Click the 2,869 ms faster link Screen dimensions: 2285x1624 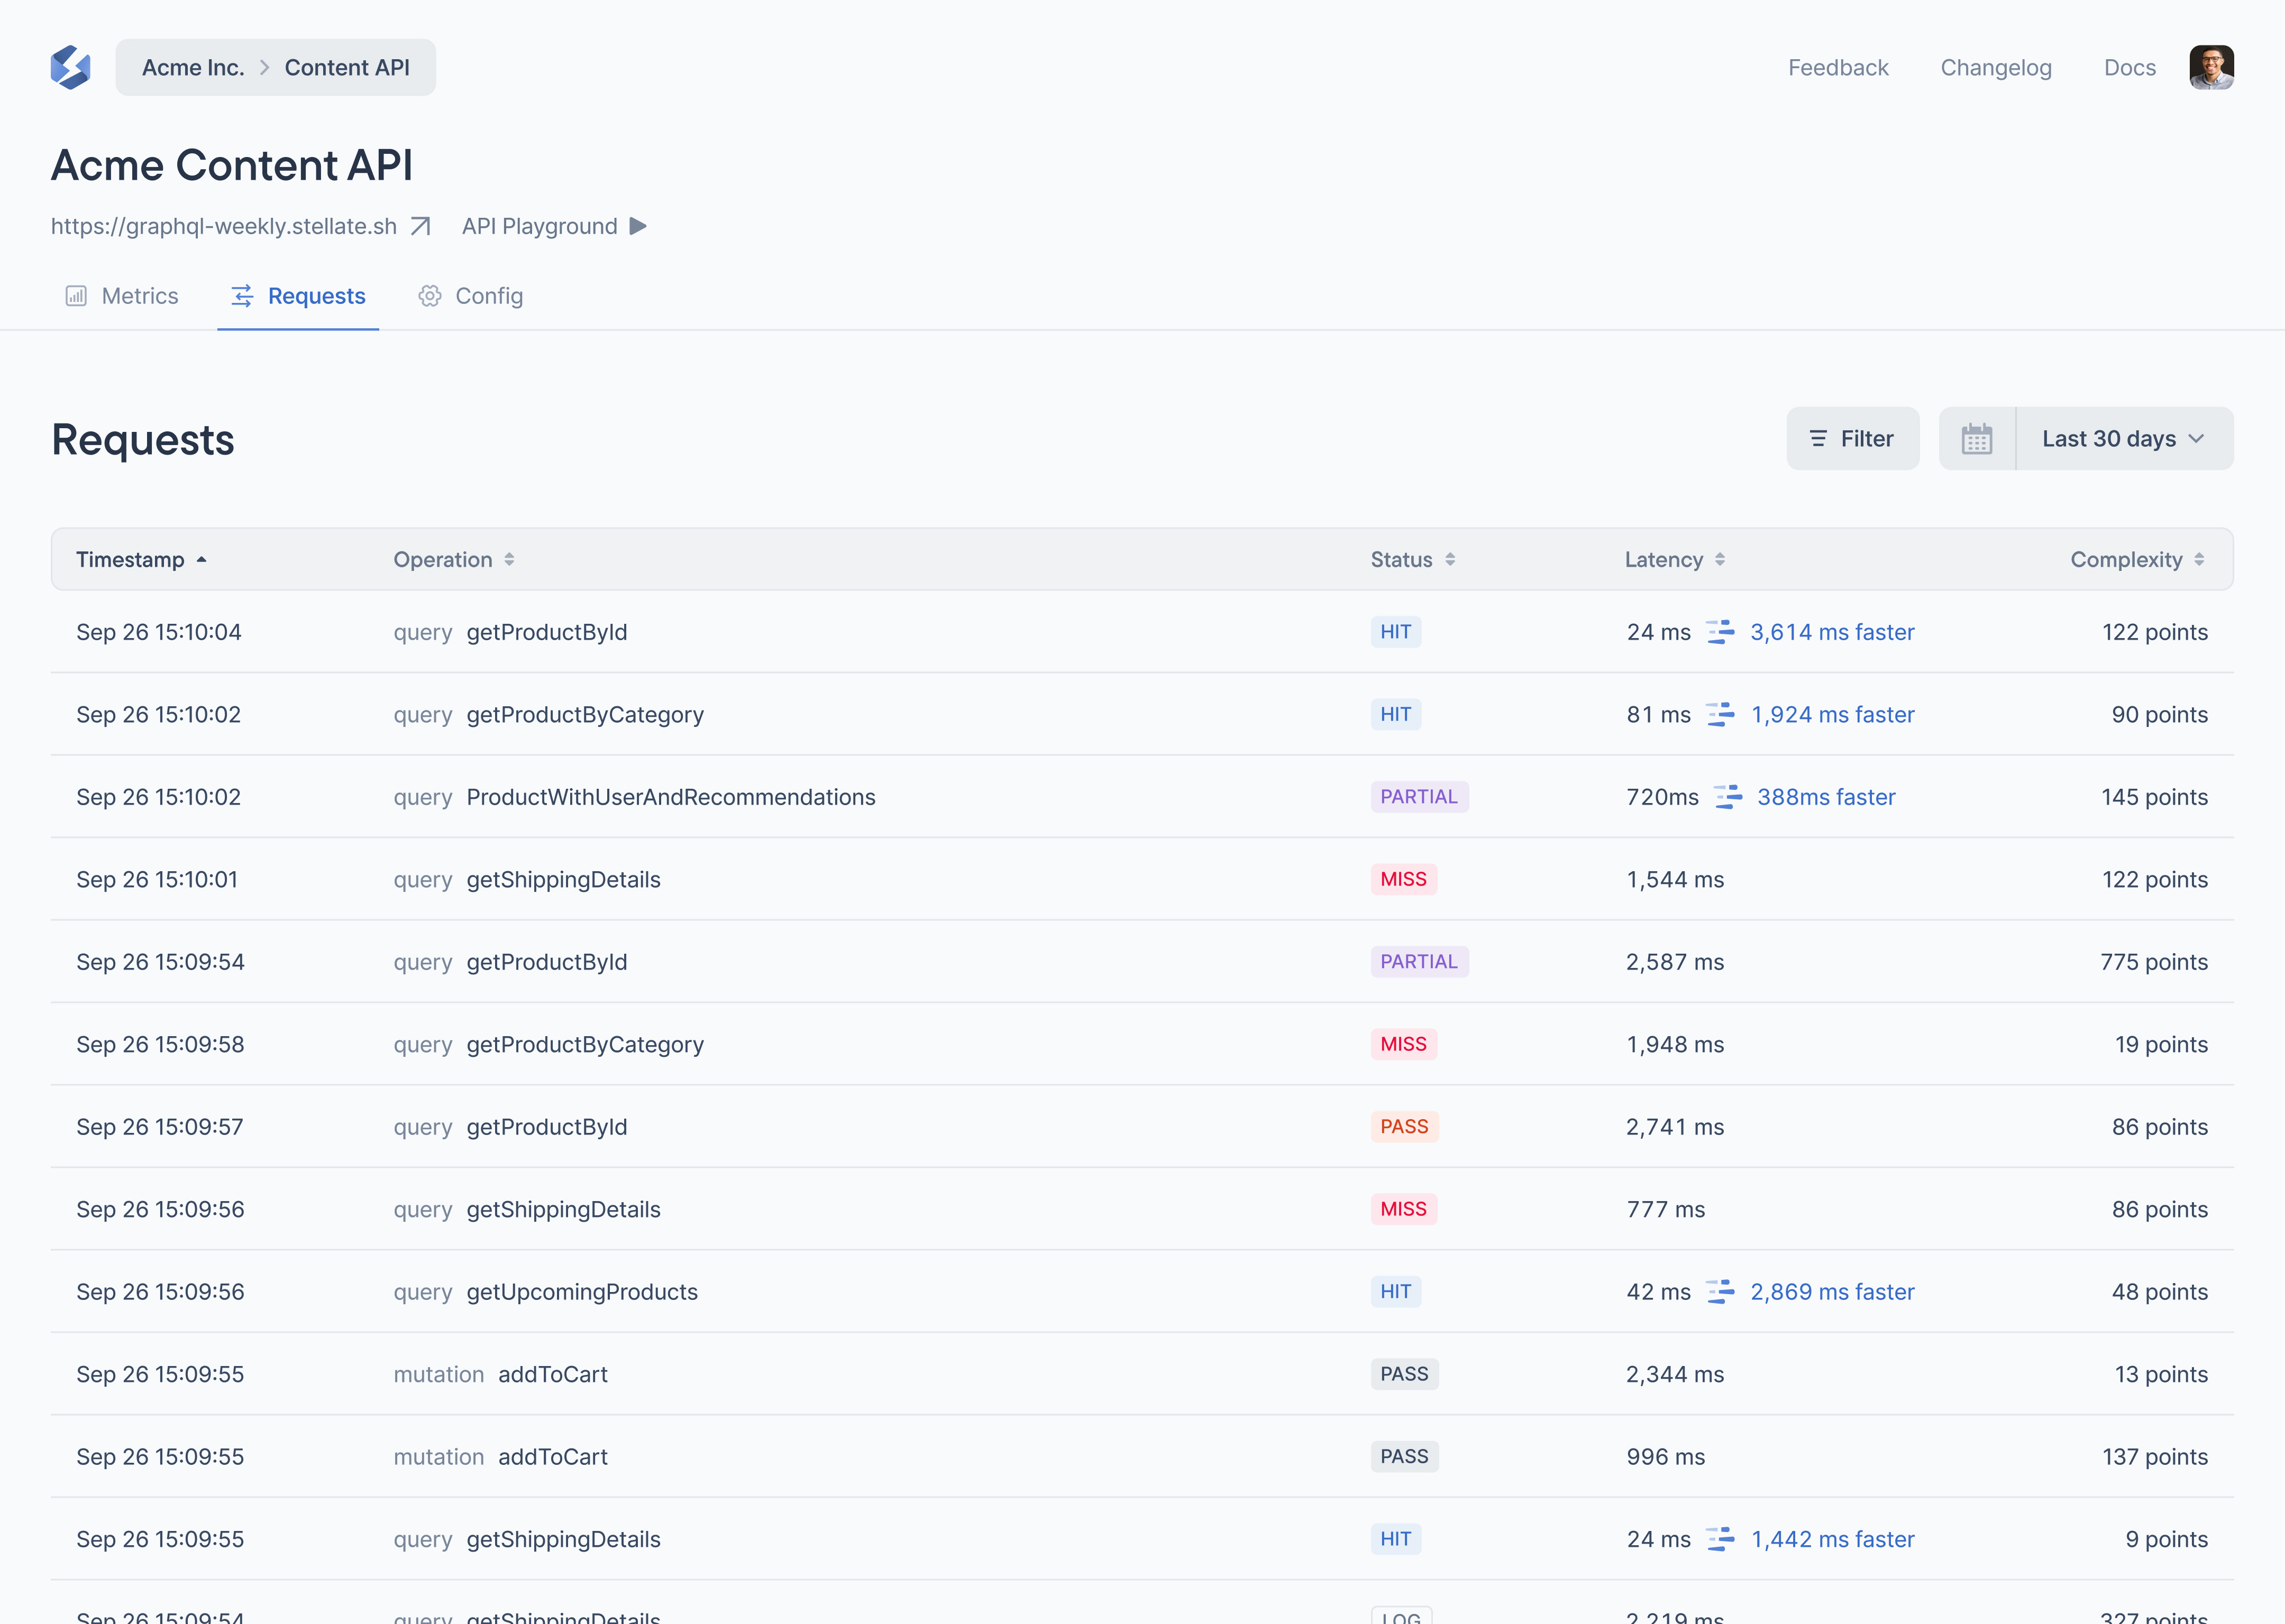point(1832,1292)
